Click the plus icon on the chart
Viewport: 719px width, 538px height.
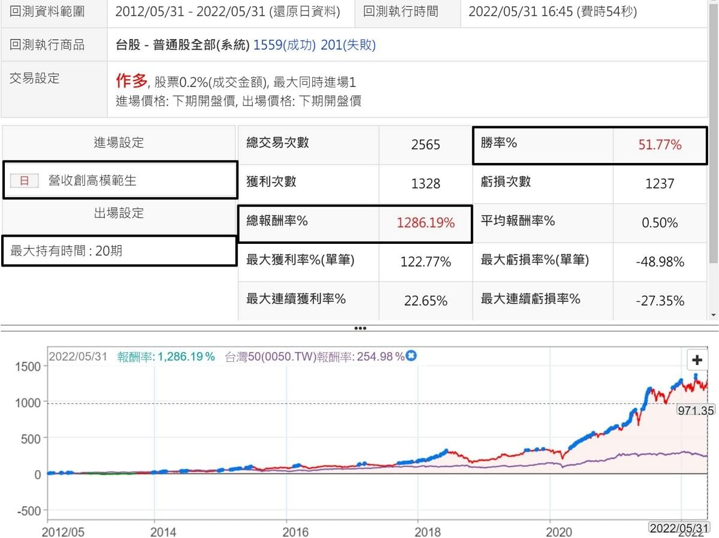[x=697, y=359]
